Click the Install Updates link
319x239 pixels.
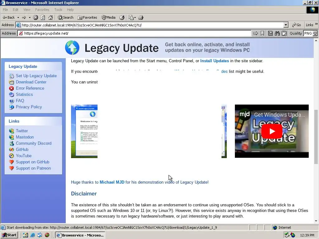[214, 61]
